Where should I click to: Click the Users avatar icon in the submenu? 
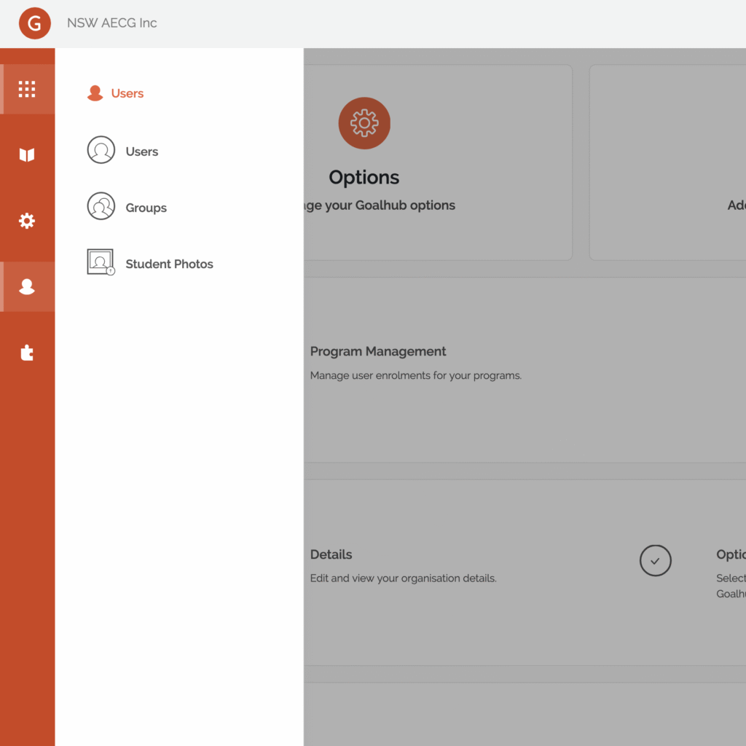tap(101, 150)
